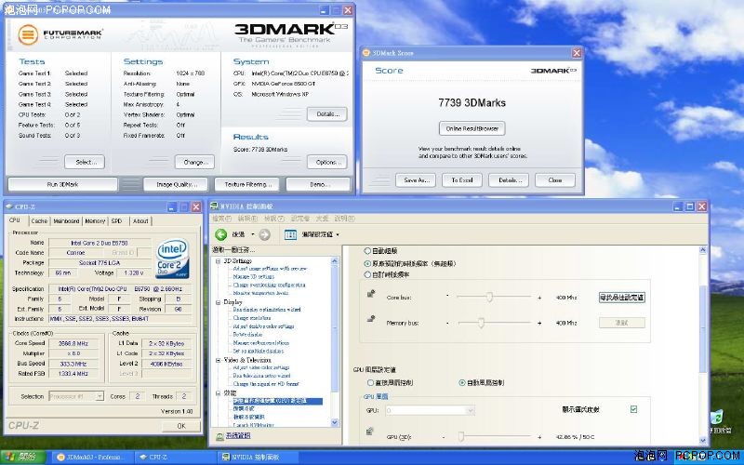
Task: Select custom clock frequency radio option (自訂)
Action: [x=367, y=274]
